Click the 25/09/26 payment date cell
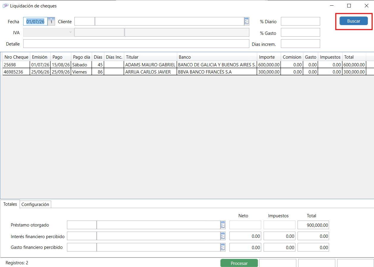Image resolution: width=374 pixels, height=267 pixels. [61, 72]
